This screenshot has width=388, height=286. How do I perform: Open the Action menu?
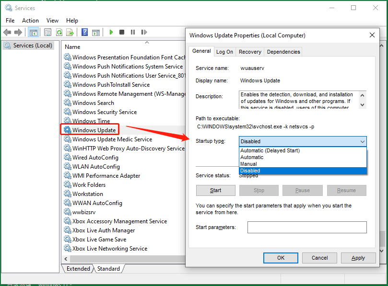coord(30,21)
